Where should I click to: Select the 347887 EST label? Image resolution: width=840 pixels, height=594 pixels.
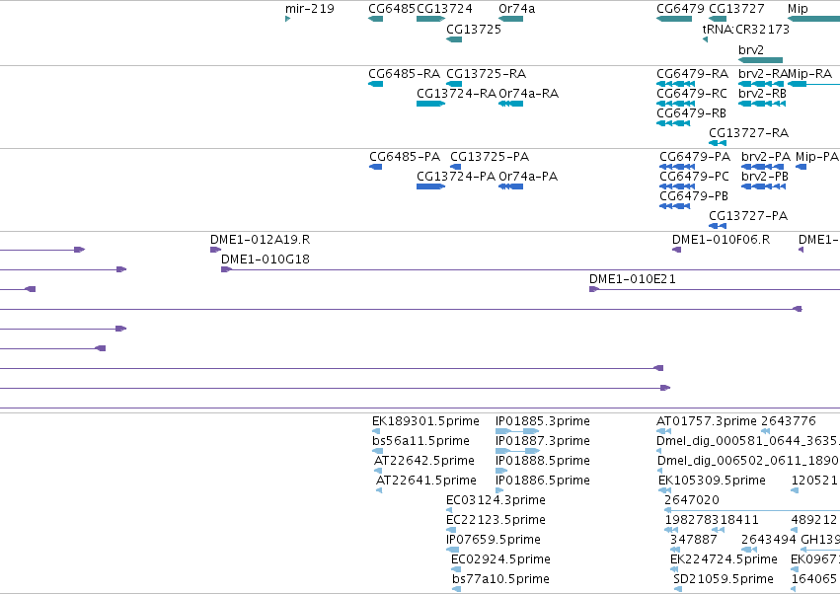point(693,540)
